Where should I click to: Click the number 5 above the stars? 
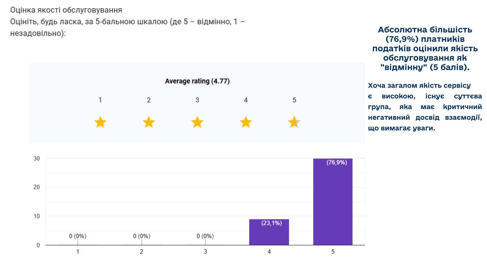point(294,100)
